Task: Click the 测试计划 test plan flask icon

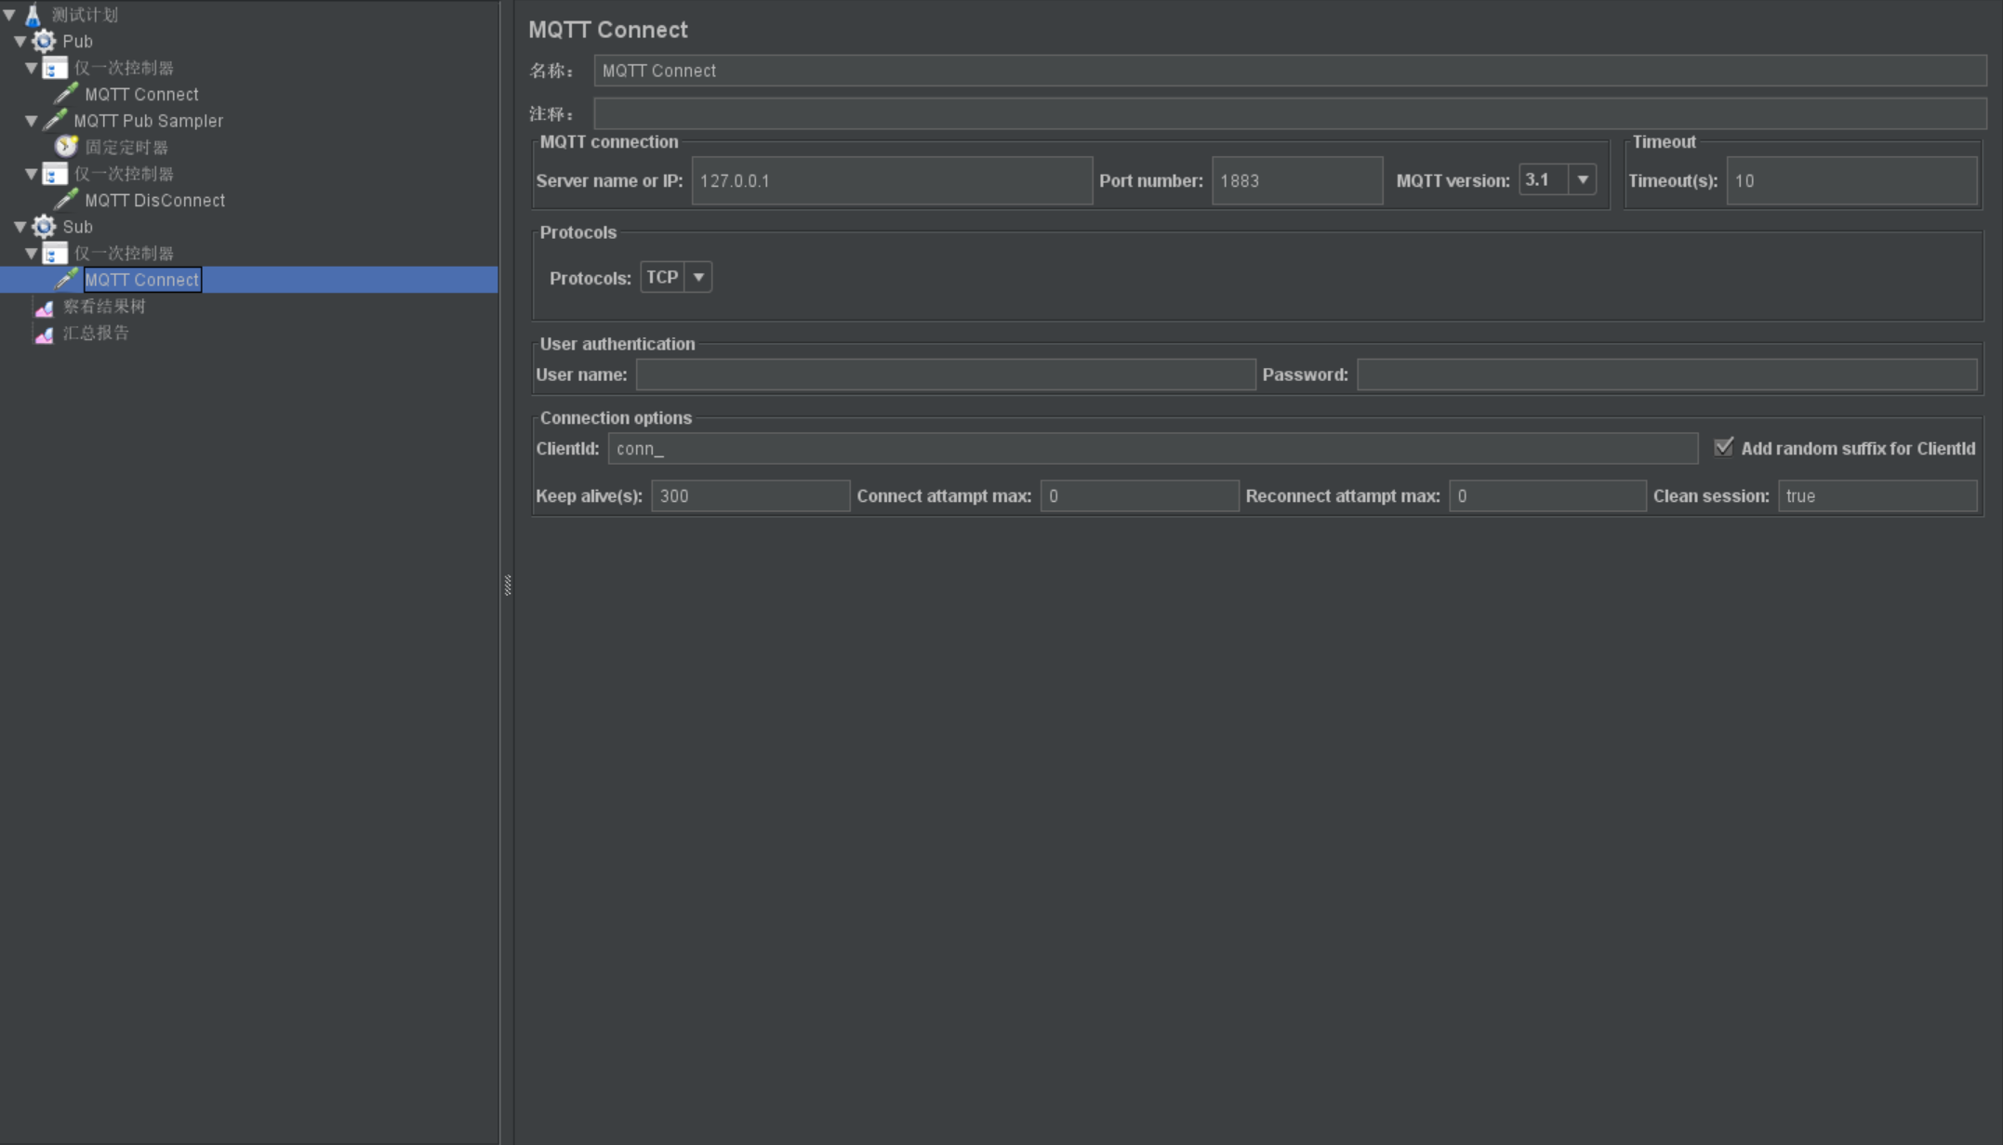Action: coord(33,14)
